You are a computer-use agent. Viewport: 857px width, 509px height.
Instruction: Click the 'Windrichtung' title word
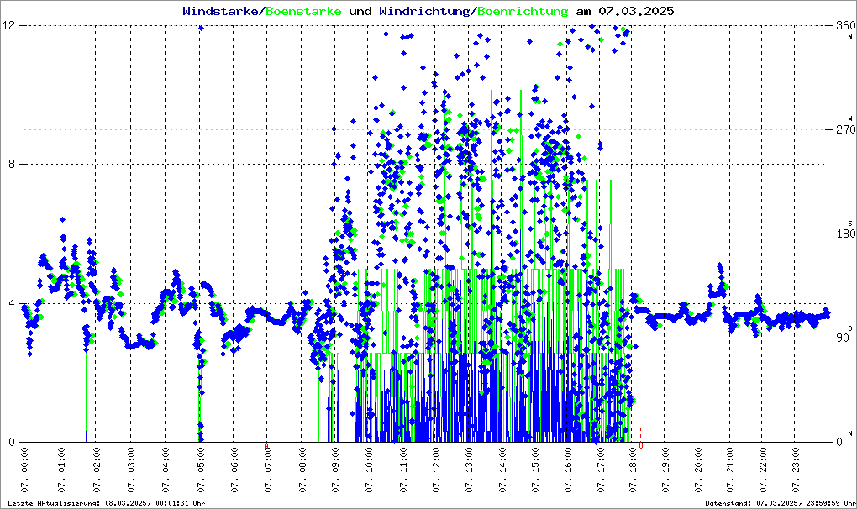click(x=424, y=12)
